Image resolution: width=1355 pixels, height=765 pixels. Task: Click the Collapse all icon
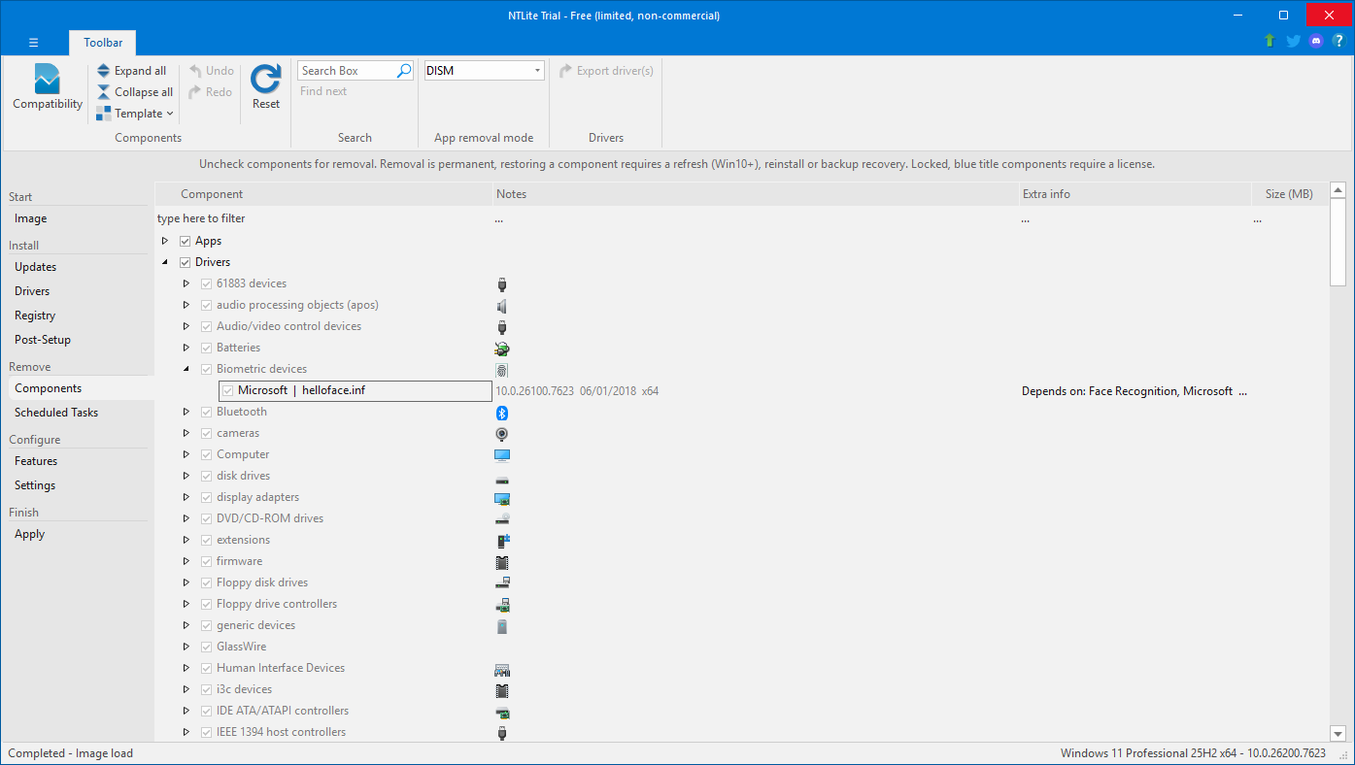tap(104, 92)
